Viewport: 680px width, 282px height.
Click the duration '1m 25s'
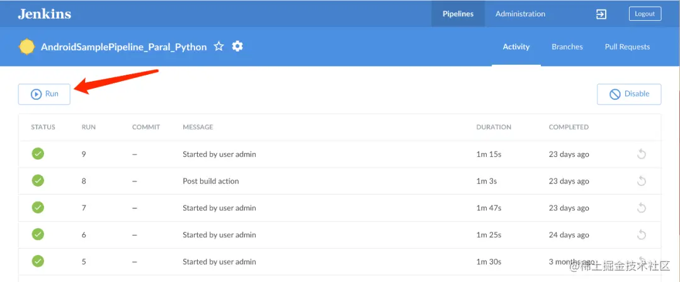coord(489,235)
